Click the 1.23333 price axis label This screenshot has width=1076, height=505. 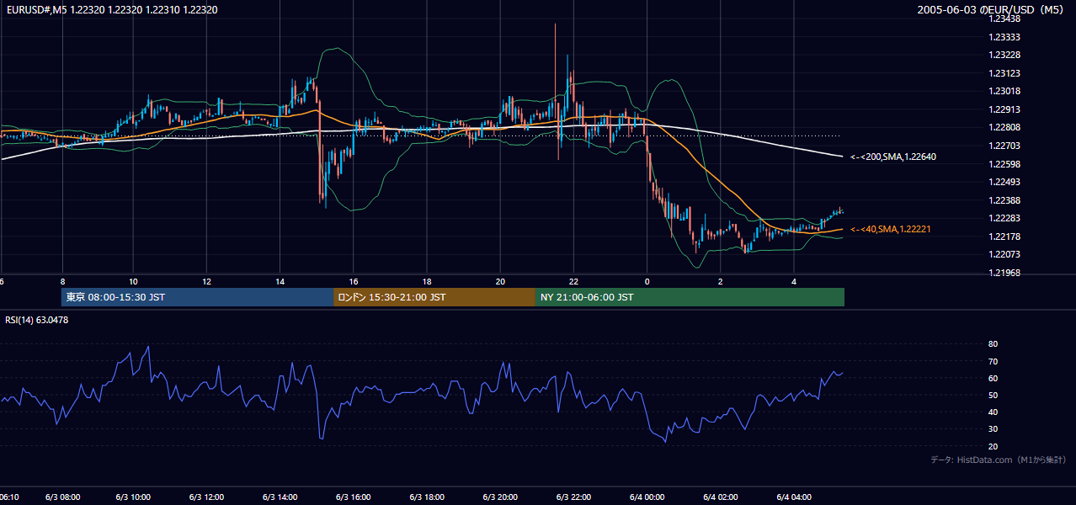(1005, 37)
